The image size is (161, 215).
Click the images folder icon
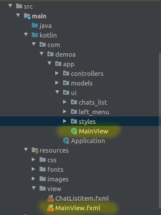43,179
